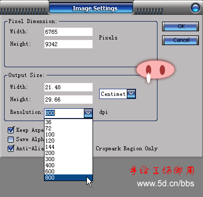The width and height of the screenshot is (203, 197).
Task: Choose 144 from the dpi options
Action: click(x=69, y=147)
